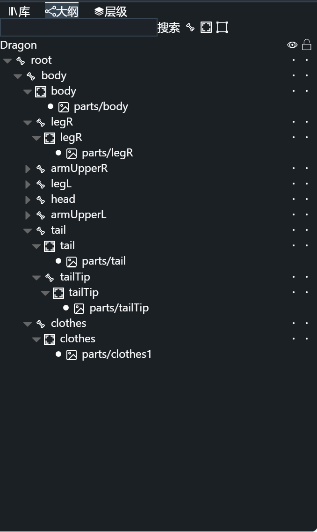The width and height of the screenshot is (317, 532).
Task: Click the bone filter icon next to search
Action: point(190,28)
